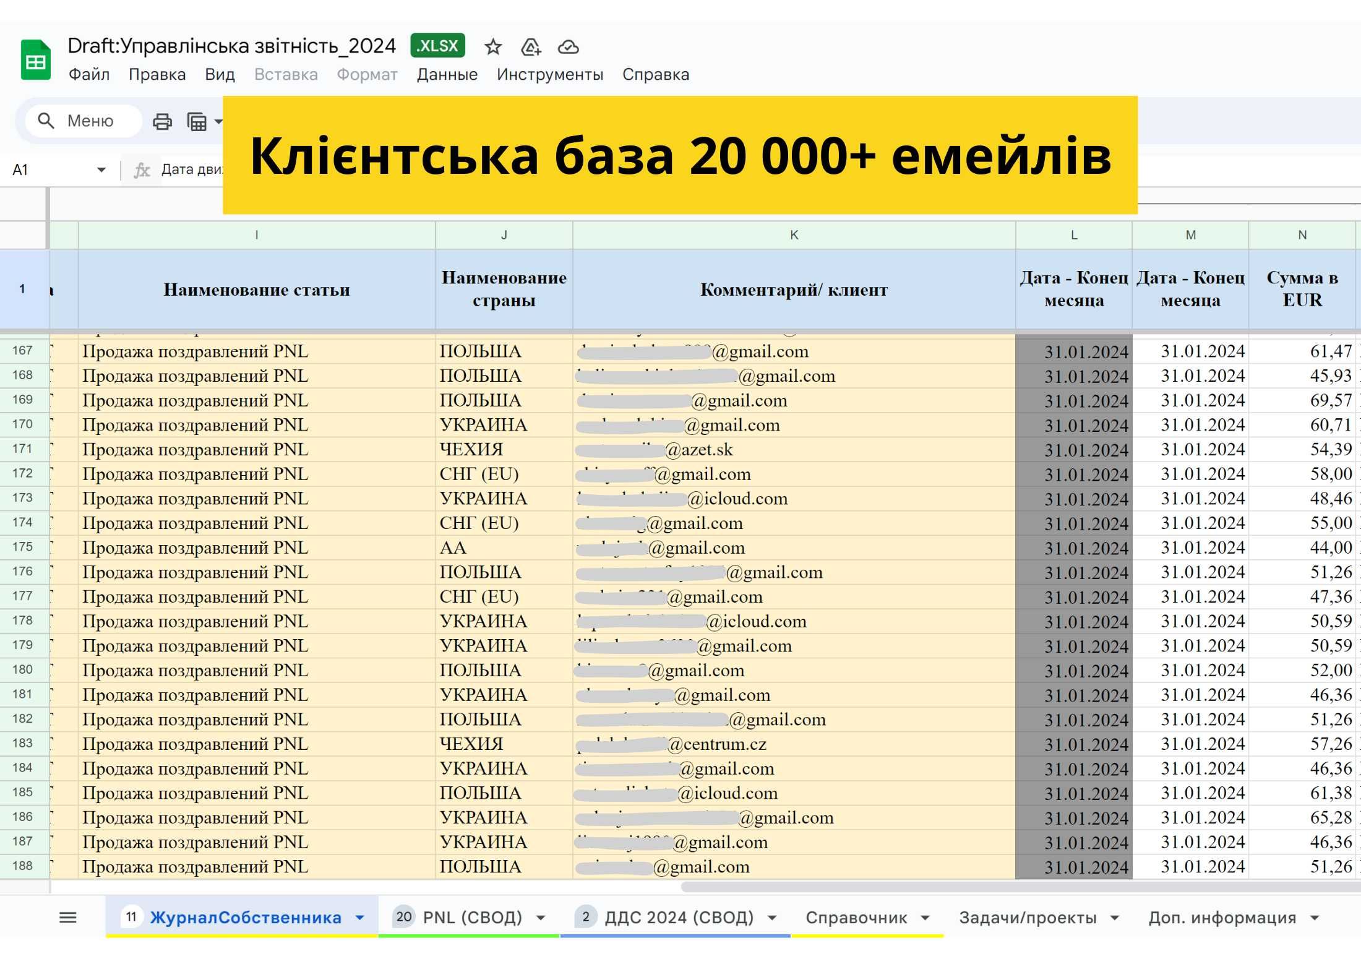Click the amount 65,28 in row 186

(x=1302, y=818)
